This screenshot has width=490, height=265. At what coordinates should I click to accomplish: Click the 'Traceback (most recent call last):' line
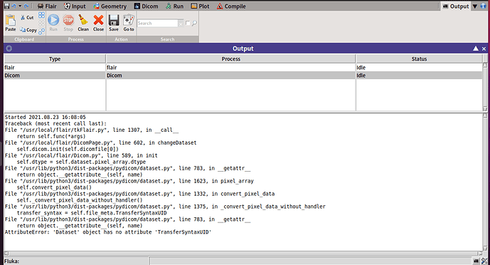55,123
